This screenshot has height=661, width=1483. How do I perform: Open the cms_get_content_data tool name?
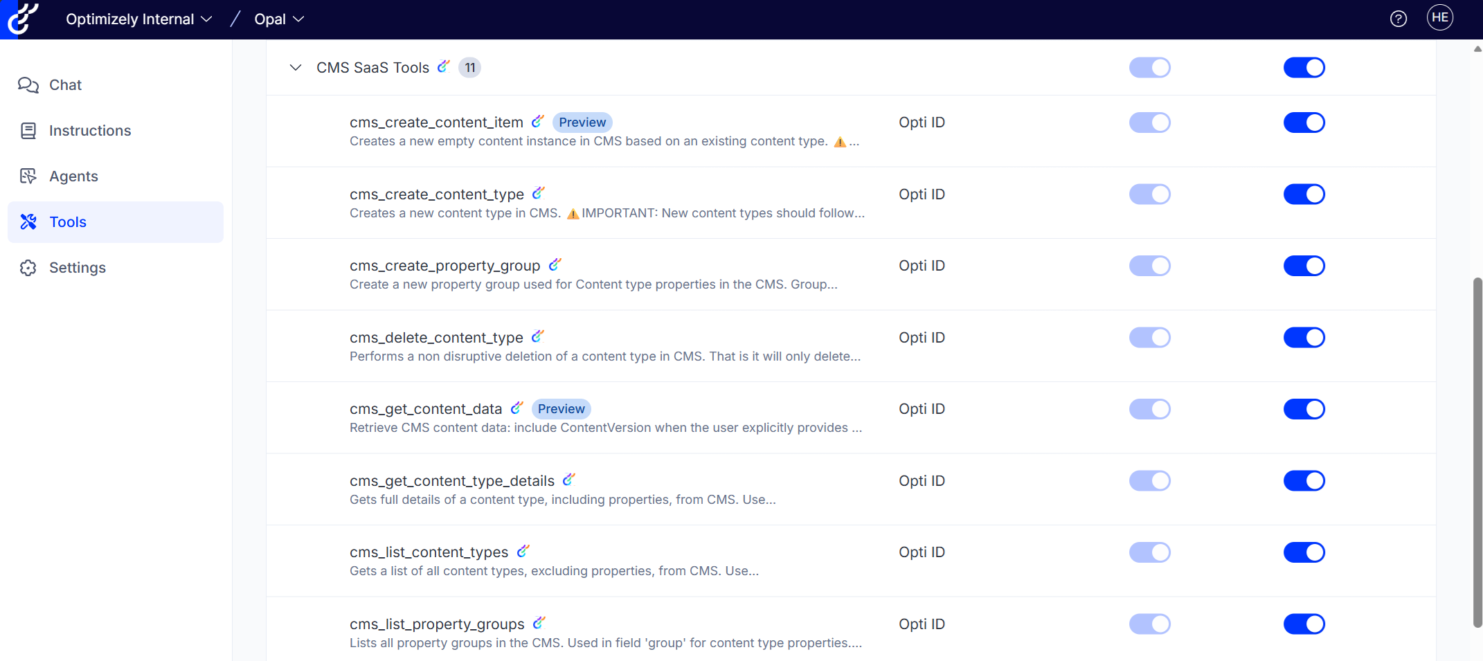pos(425,409)
